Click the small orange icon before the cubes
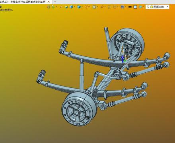The width and height of the screenshot is (175, 143). 61,7
